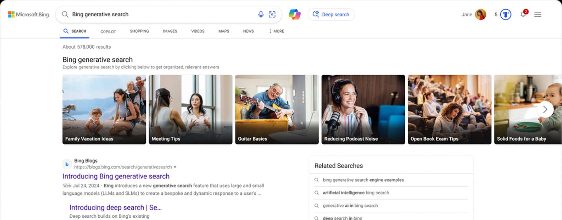Open Open Book Exam Tips card

coord(450,109)
